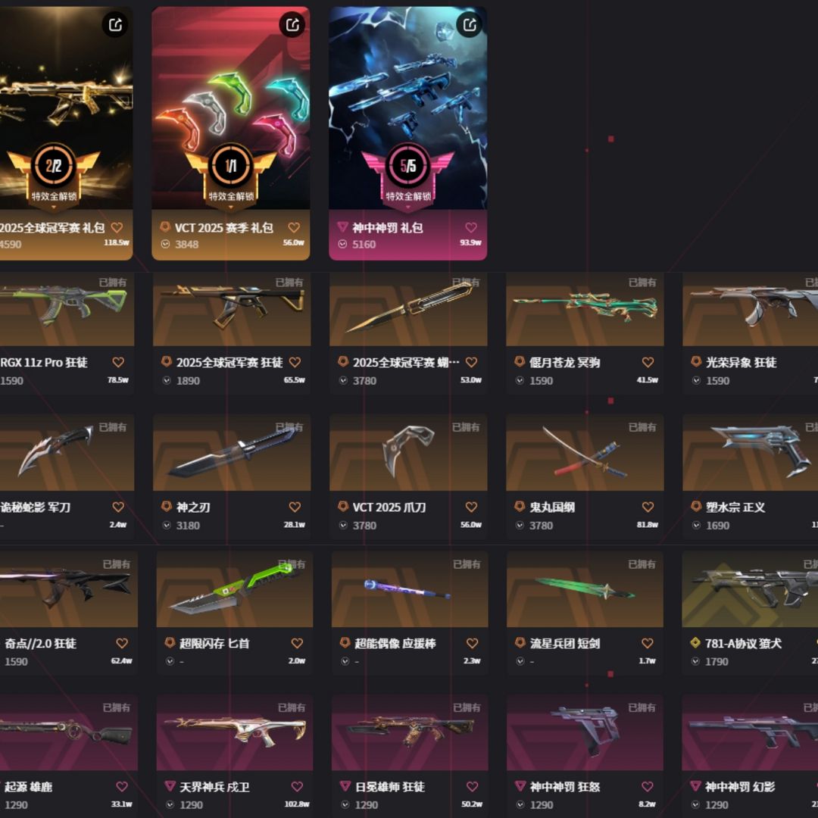Click share icon on gold 全球冠军赛 bundle
This screenshot has width=818, height=818.
point(115,24)
